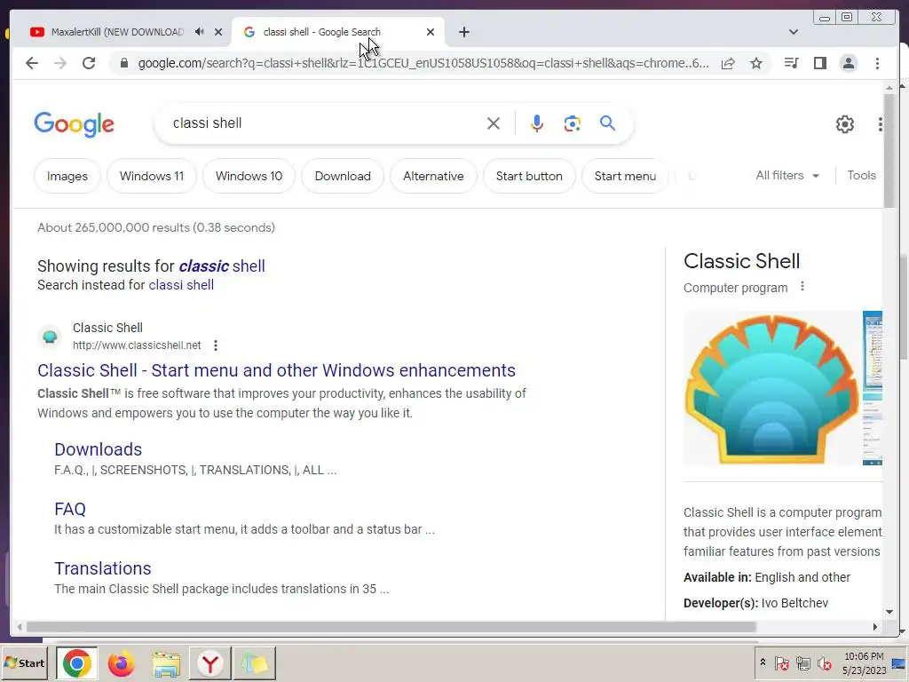Screen dimensions: 909x682
Task: Open the Chrome profile avatar
Action: tap(848, 63)
